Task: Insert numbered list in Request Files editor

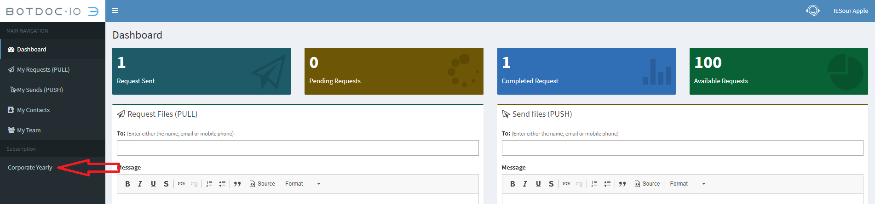Action: pyautogui.click(x=209, y=184)
